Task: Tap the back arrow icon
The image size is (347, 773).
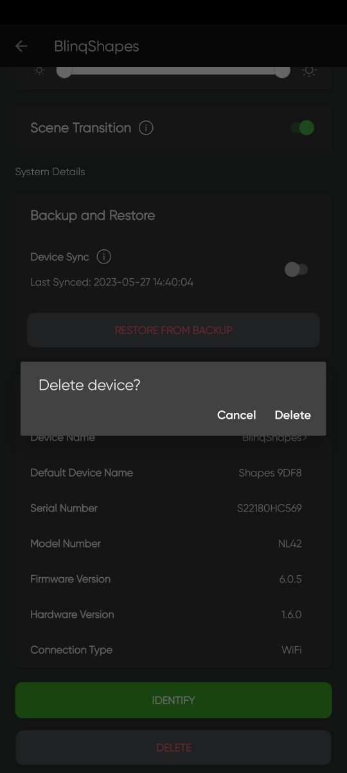Action: (x=21, y=46)
